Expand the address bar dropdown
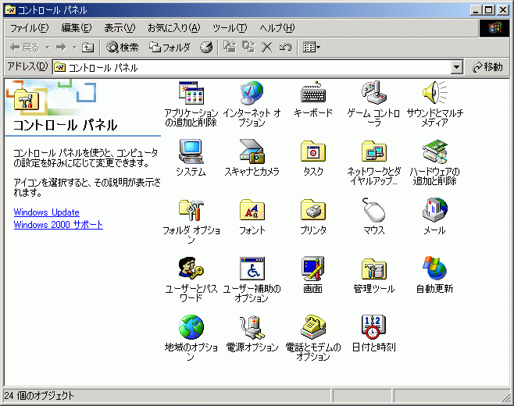 [457, 67]
